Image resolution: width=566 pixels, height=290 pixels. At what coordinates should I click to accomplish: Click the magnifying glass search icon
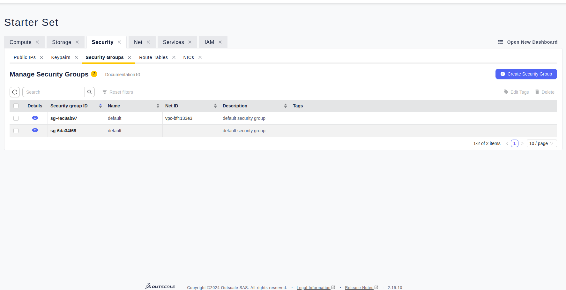(x=90, y=92)
